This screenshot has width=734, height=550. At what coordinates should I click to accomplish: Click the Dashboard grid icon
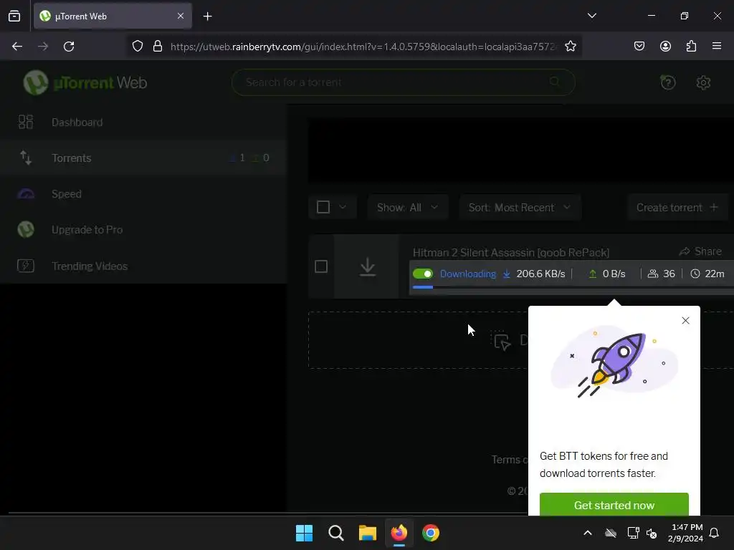(x=26, y=122)
